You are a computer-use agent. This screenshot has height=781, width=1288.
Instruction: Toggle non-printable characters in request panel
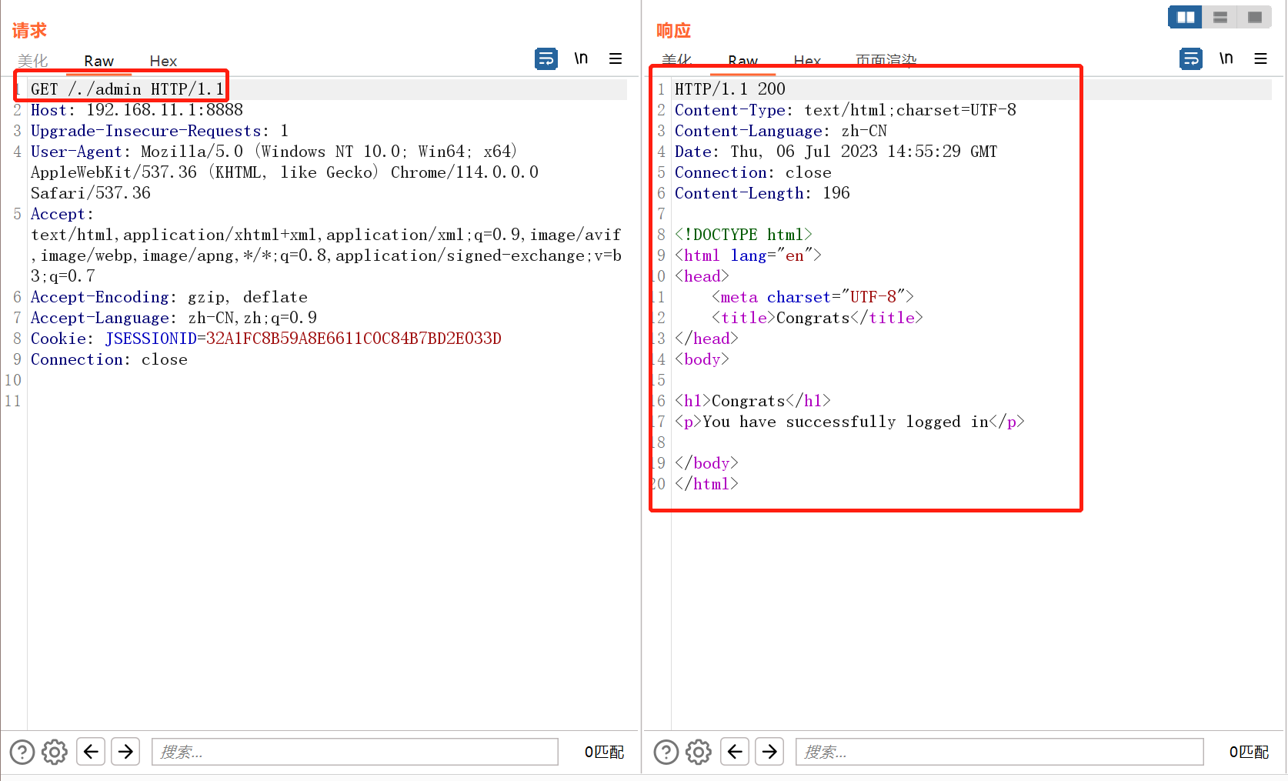pos(581,58)
